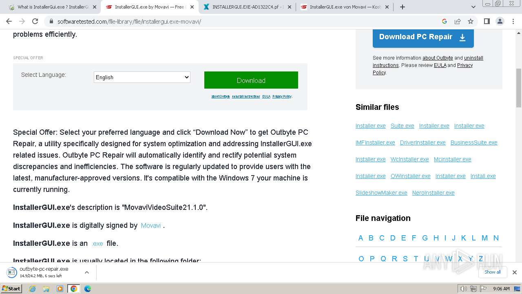
Task: Navigate to files starting with K
Action: [x=464, y=238]
